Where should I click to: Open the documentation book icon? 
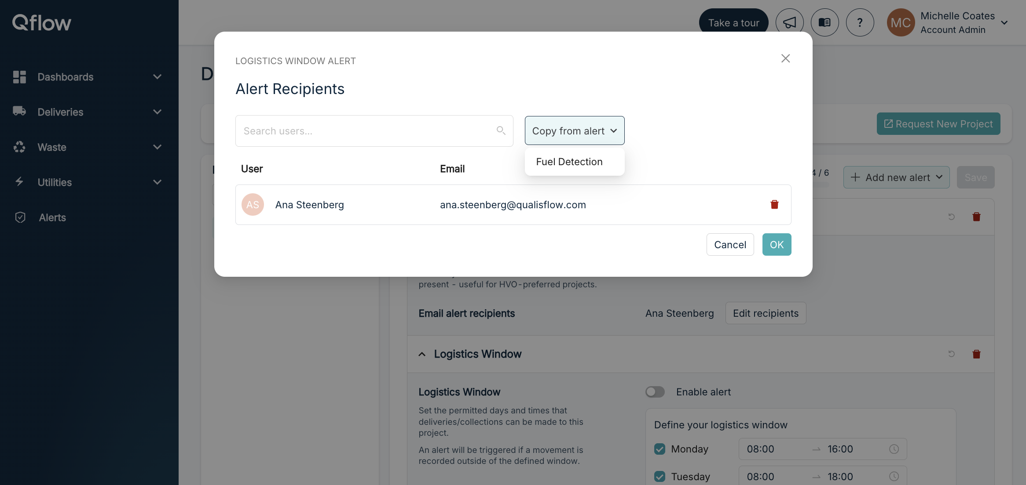[x=824, y=22]
